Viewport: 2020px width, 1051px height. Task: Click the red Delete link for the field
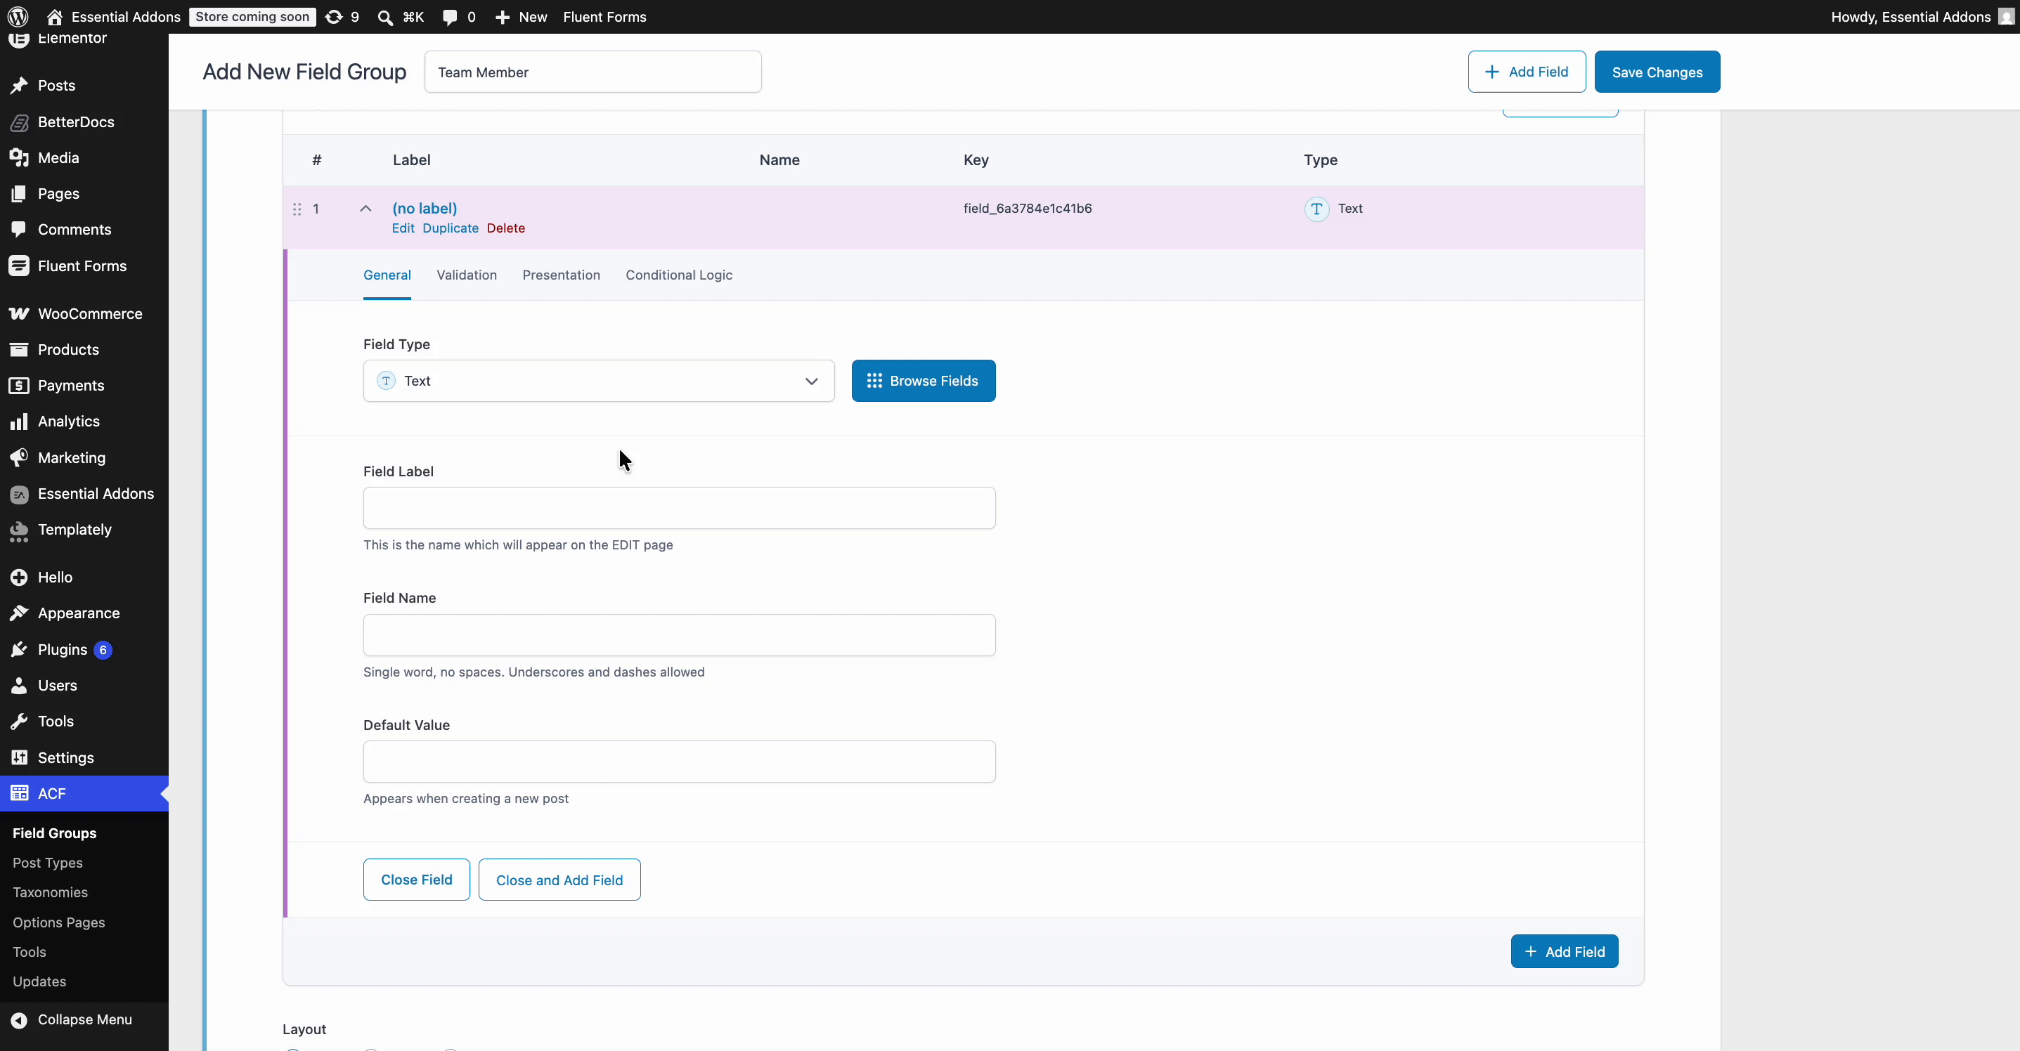tap(506, 228)
